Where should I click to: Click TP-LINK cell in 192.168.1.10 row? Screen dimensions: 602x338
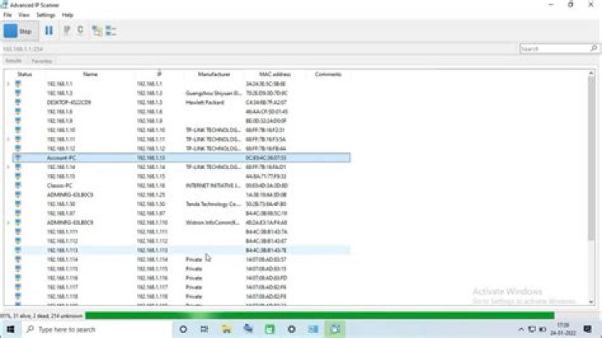(213, 130)
